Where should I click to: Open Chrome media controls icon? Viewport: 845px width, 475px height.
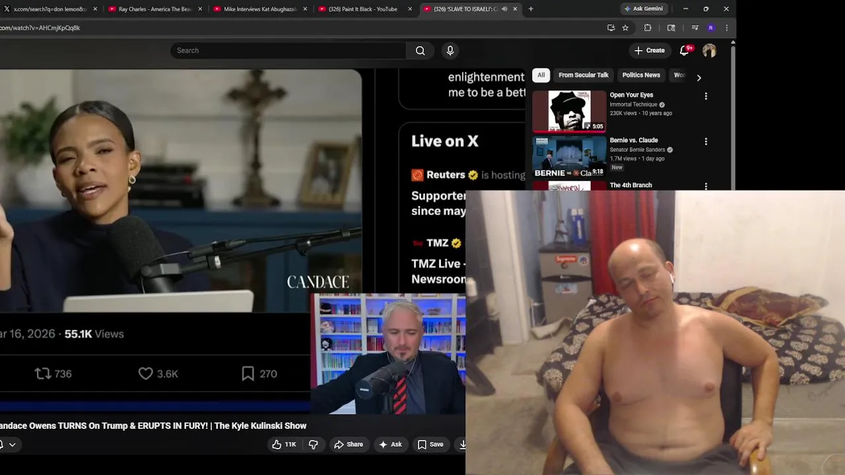pyautogui.click(x=694, y=28)
